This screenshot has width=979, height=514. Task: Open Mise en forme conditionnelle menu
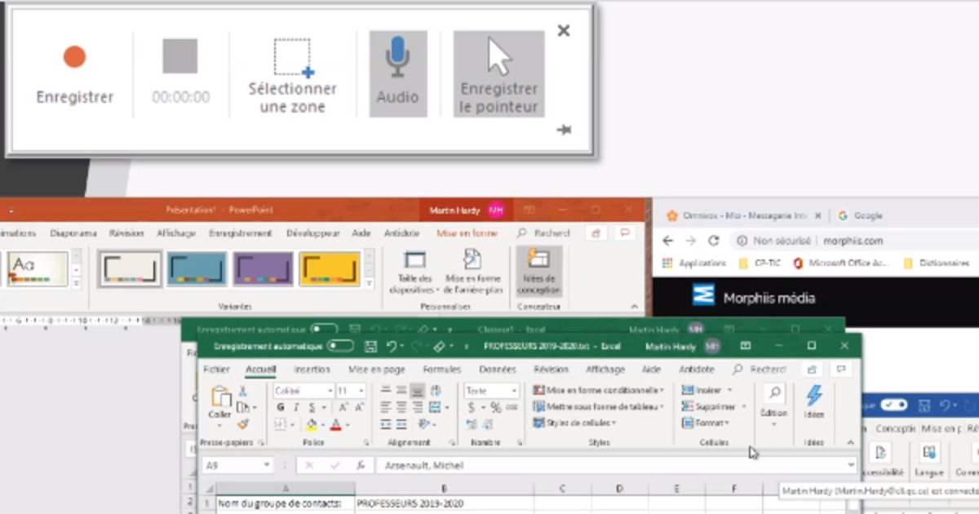598,391
